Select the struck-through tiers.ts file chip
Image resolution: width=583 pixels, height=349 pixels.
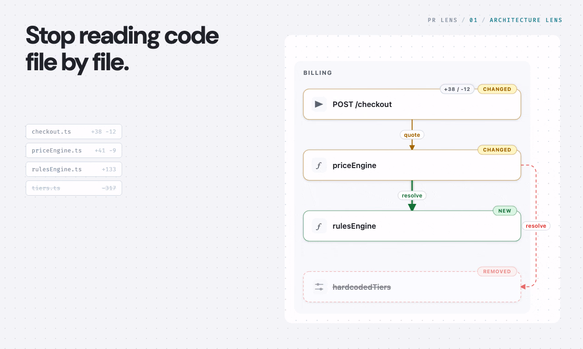74,188
